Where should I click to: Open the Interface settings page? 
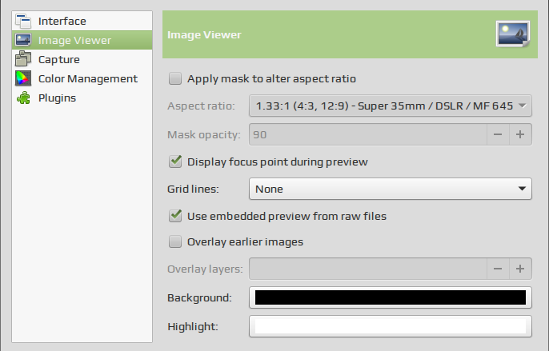(82, 21)
